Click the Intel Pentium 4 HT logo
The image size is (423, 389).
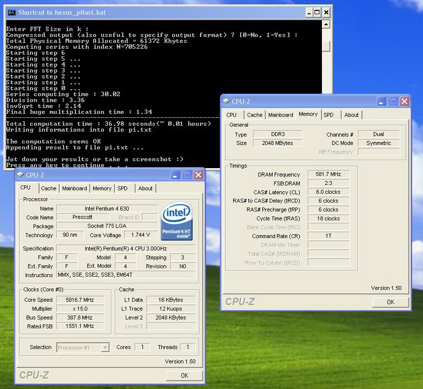click(176, 221)
